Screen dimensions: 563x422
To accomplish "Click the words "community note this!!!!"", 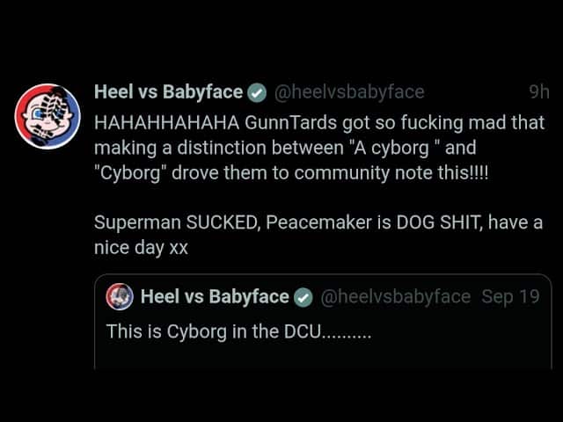I will (390, 173).
